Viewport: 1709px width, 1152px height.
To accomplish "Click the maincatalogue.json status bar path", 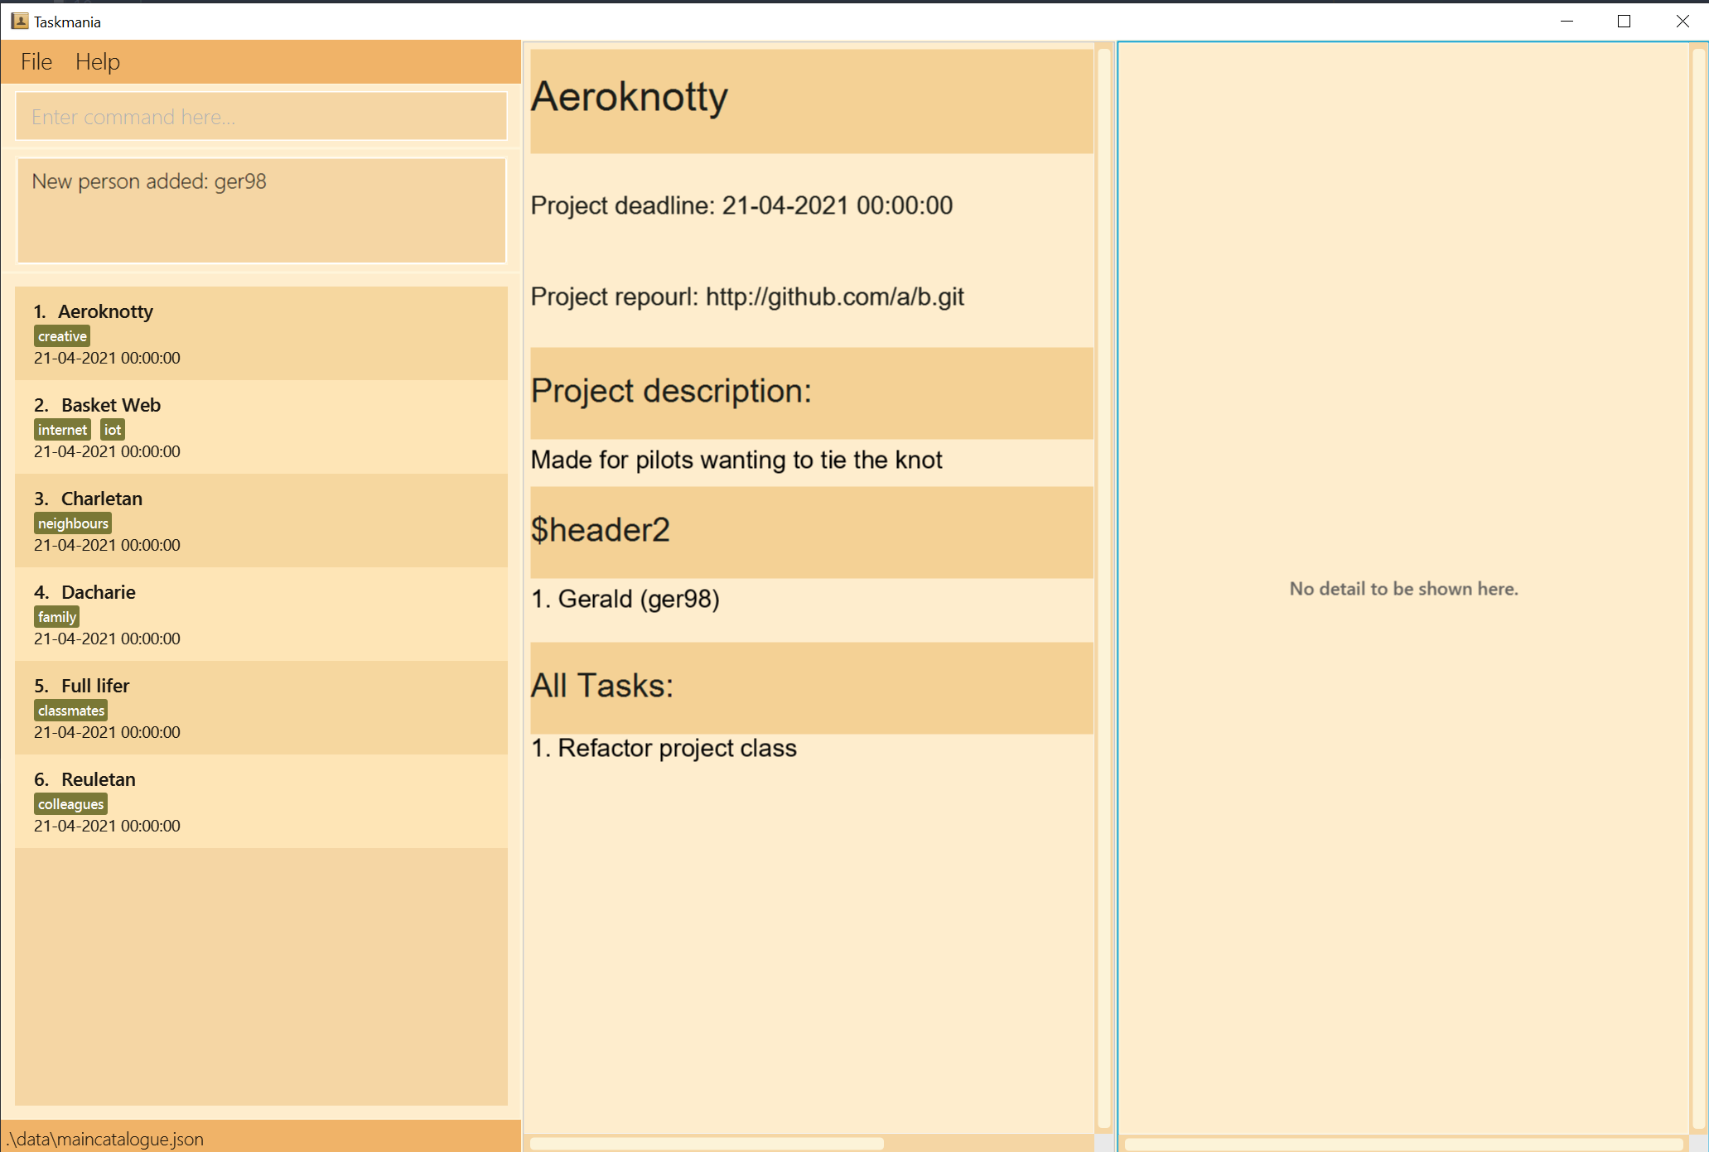I will (105, 1139).
